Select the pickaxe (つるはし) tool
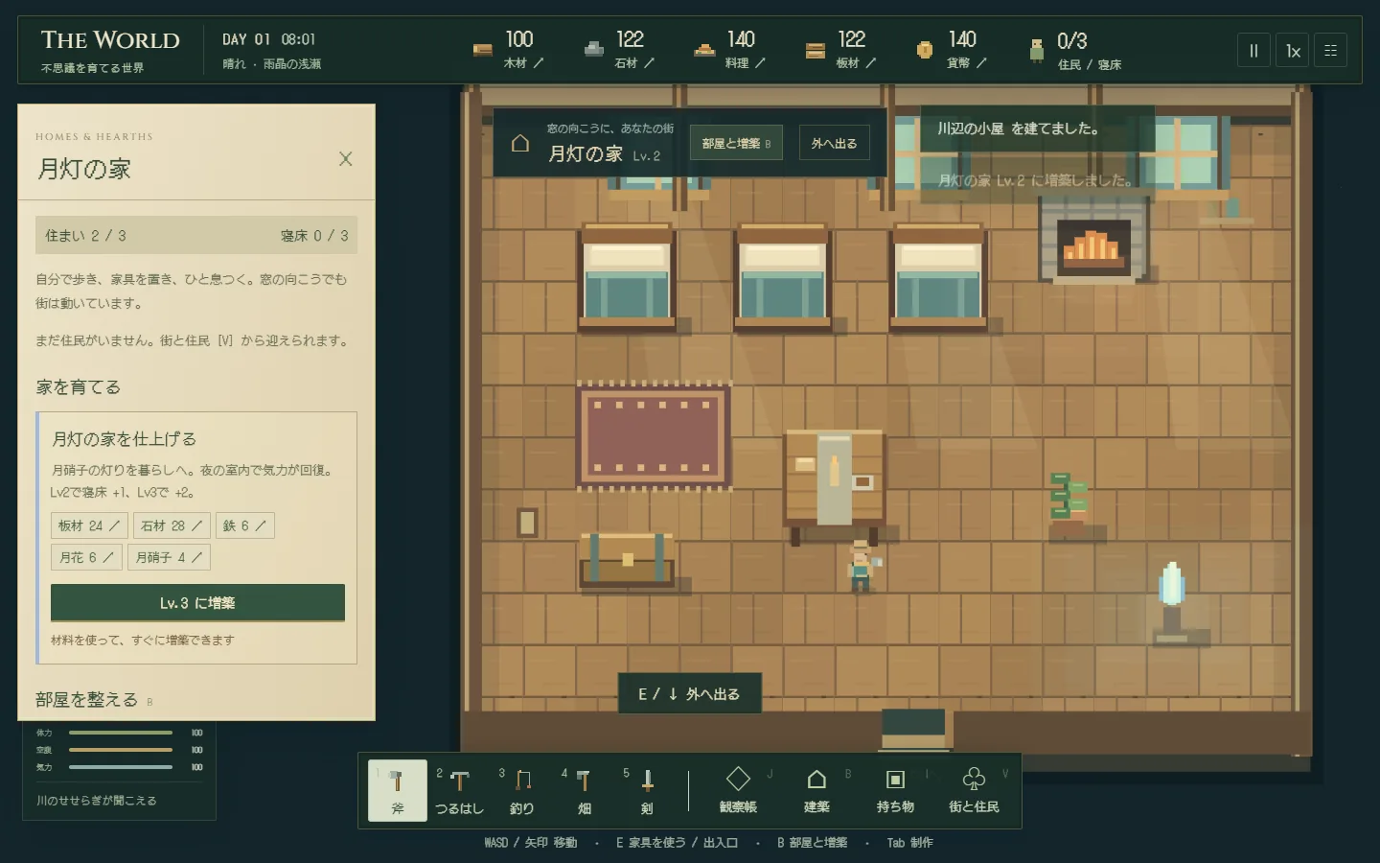This screenshot has width=1380, height=863. pyautogui.click(x=459, y=791)
